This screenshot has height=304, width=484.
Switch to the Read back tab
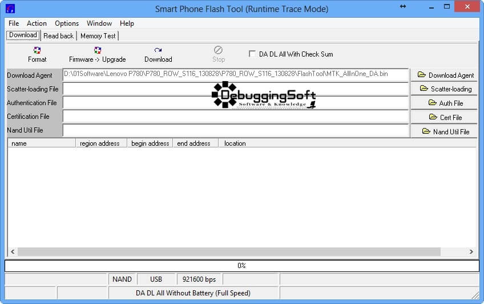58,35
